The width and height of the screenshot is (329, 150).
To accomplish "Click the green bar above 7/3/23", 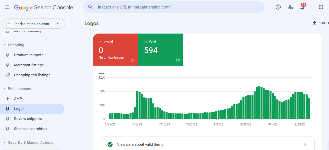I will click(137, 105).
